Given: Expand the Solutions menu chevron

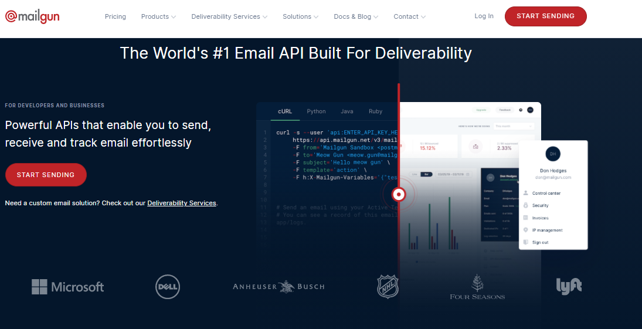Looking at the screenshot, I should tap(316, 17).
